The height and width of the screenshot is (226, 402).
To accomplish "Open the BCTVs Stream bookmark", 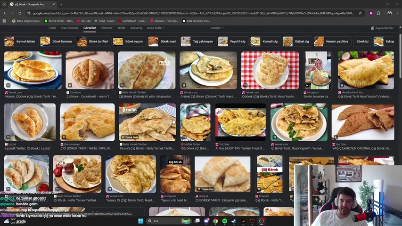I will (x=58, y=21).
